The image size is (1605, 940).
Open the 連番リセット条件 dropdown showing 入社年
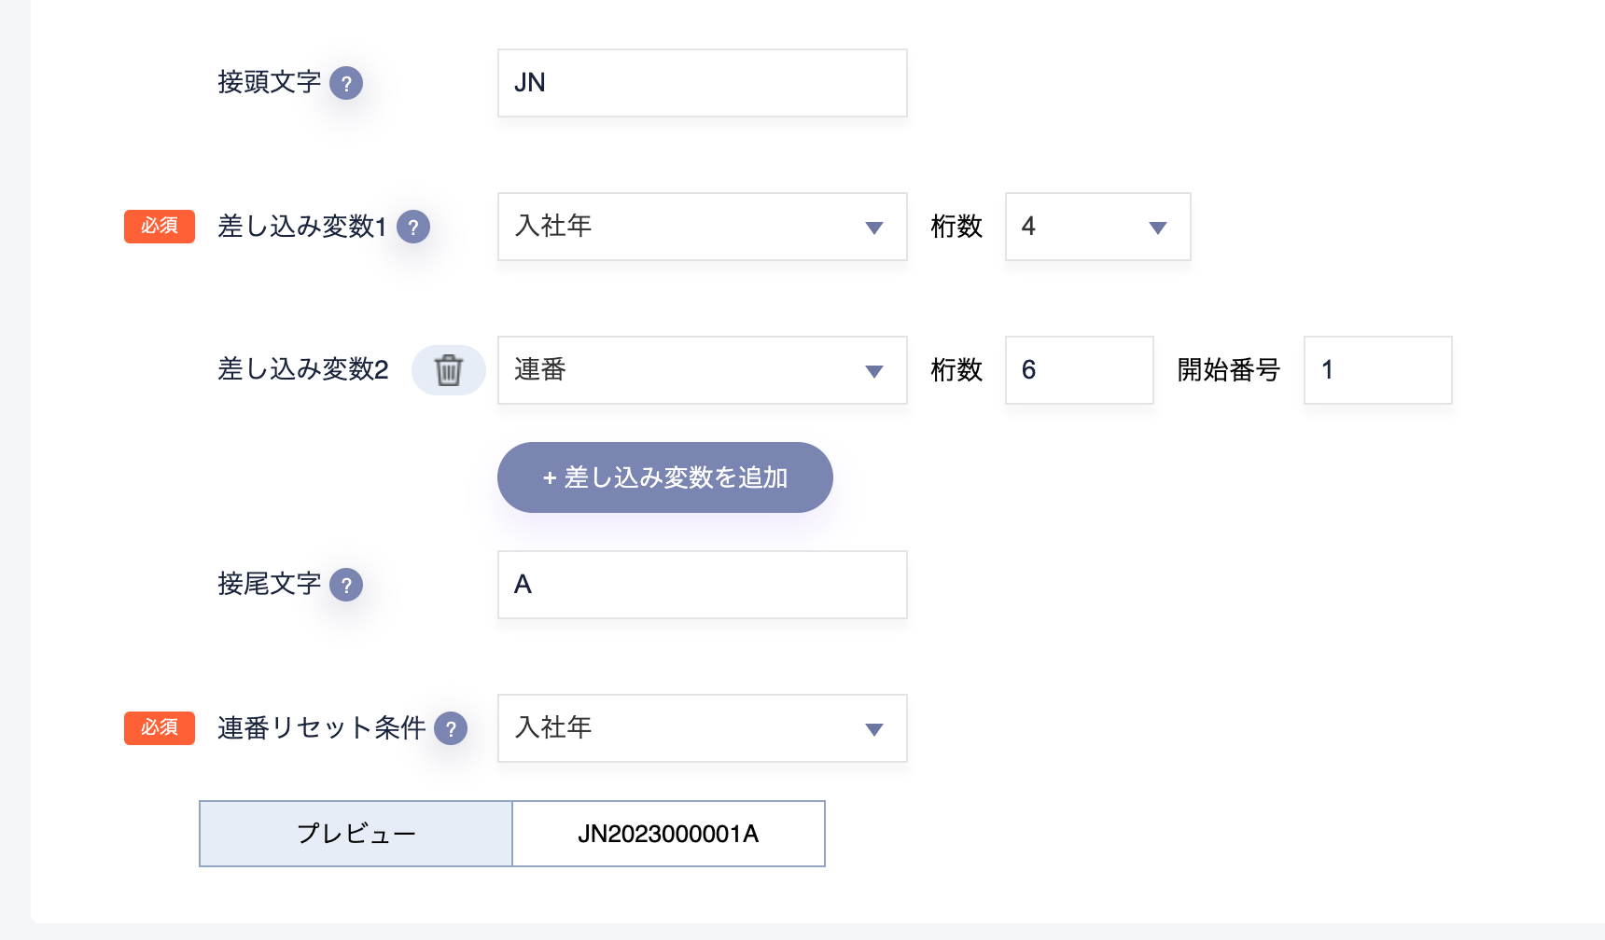point(702,728)
